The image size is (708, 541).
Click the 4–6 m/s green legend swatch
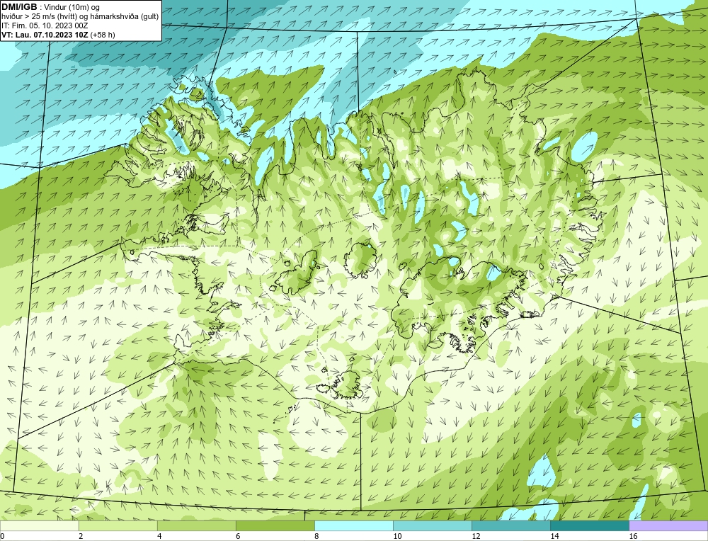coord(196,525)
